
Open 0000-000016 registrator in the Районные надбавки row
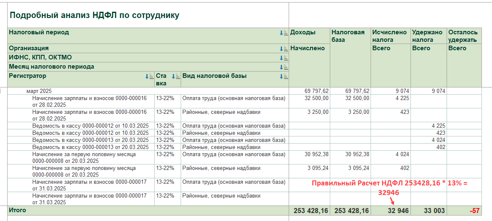(89, 115)
